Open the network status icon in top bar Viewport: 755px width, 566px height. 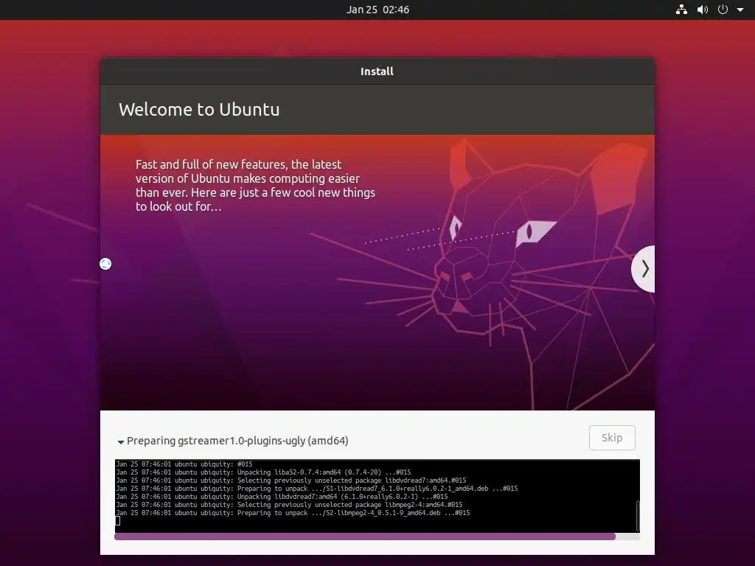point(681,10)
